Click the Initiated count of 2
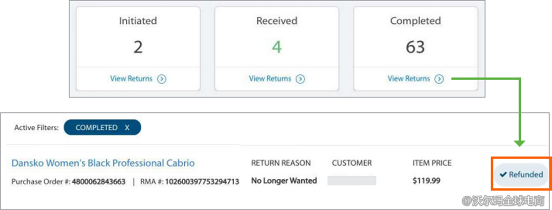552x210 pixels. (138, 47)
